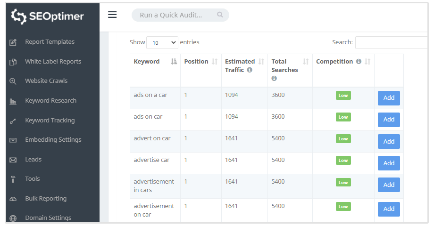Screen dimensions: 434x226
Task: Click the Leads envelope icon
Action: tap(13, 160)
